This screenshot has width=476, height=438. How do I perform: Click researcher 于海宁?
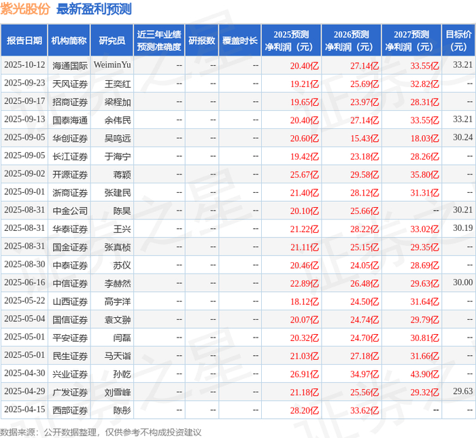[118, 156]
